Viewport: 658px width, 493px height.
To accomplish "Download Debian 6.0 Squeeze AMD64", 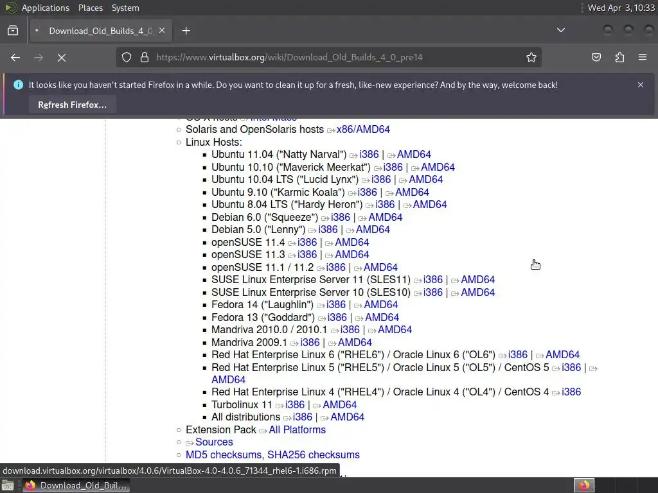I will (386, 217).
